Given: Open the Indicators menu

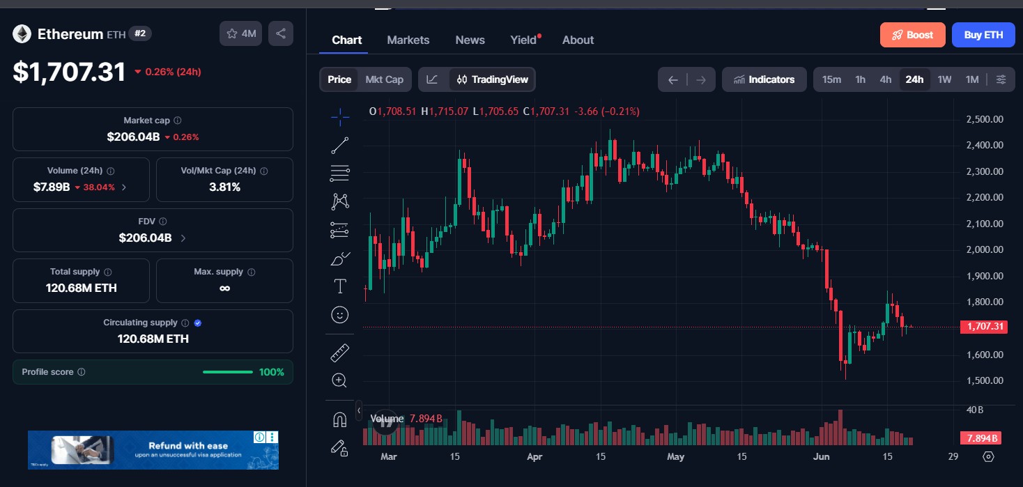Looking at the screenshot, I should point(764,79).
